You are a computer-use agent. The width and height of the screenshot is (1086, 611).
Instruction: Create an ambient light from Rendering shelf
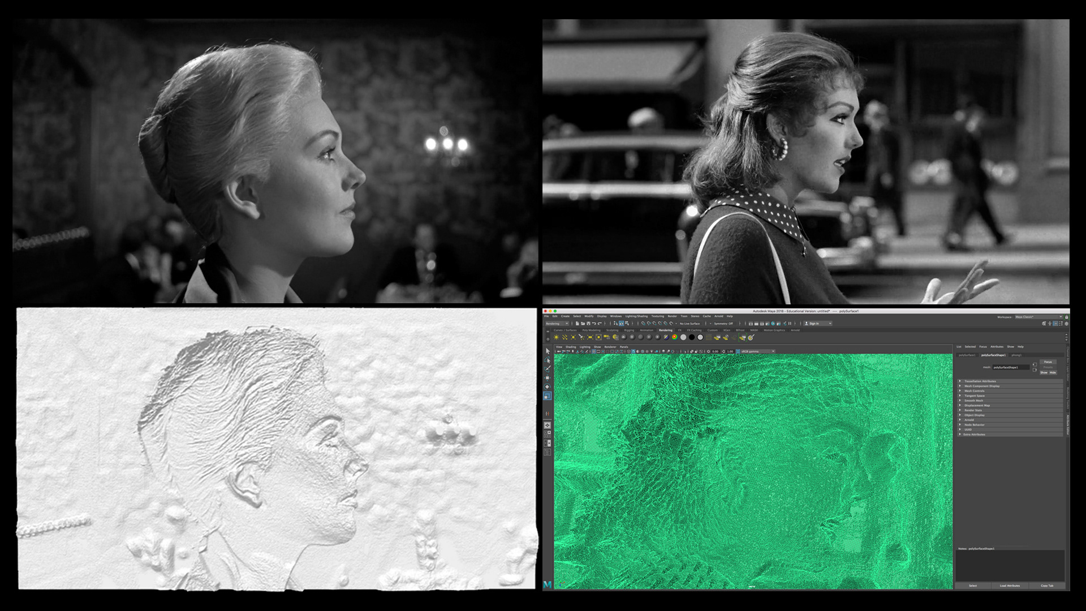click(x=557, y=337)
